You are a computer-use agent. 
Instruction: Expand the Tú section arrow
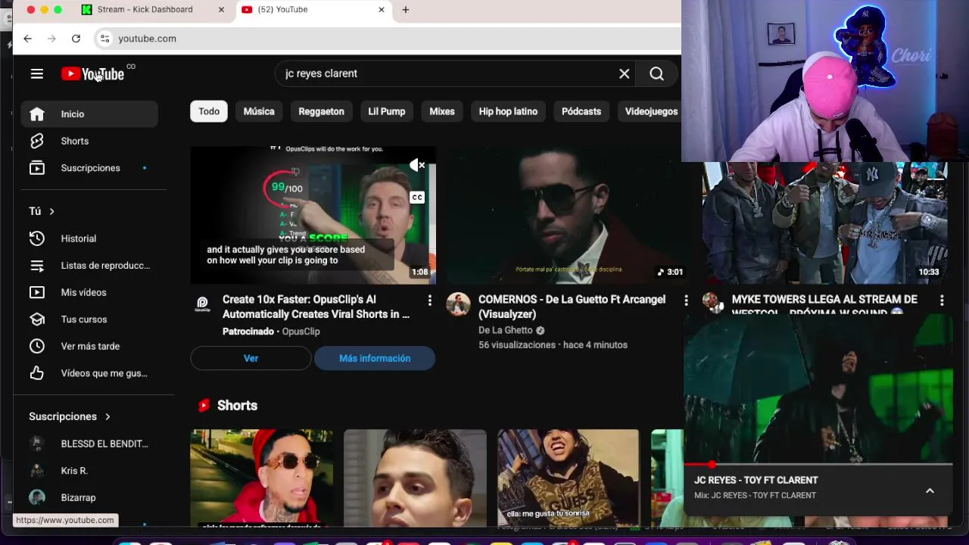(x=51, y=211)
